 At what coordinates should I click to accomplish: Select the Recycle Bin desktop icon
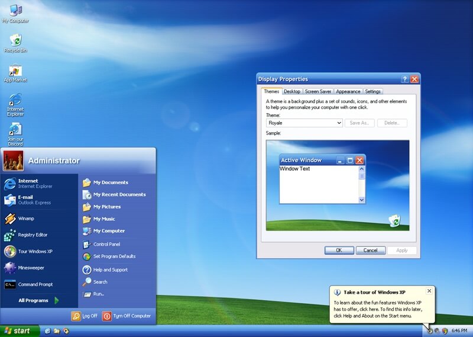click(x=15, y=43)
